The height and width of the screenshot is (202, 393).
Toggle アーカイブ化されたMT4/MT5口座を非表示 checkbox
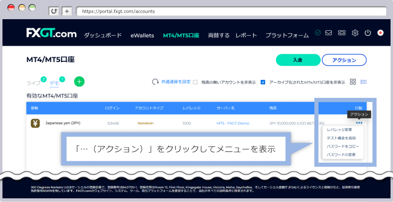point(263,82)
